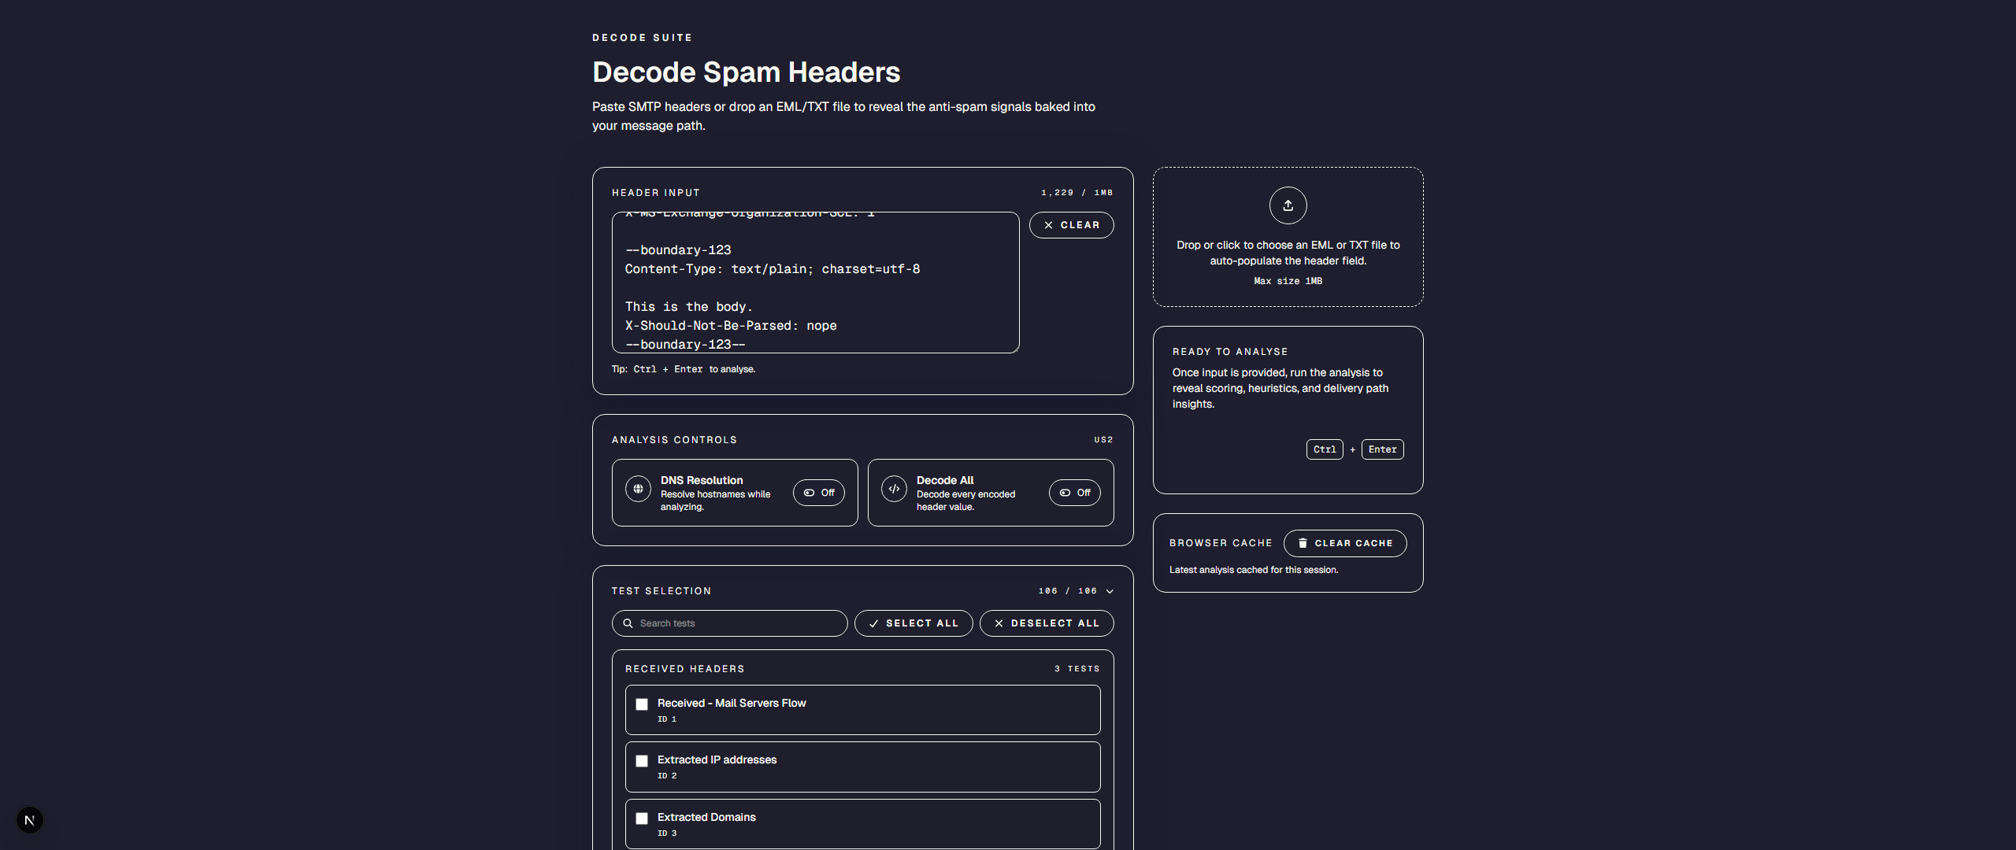This screenshot has width=2016, height=850.
Task: Check the Extracted Domains test box
Action: coord(642,819)
